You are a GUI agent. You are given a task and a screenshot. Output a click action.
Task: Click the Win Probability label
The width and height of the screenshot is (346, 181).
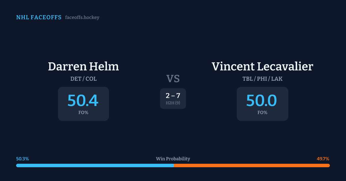click(x=173, y=159)
